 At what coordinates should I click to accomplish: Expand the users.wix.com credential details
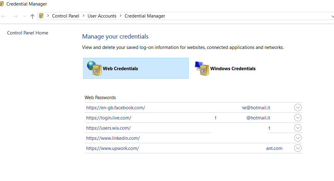(x=298, y=128)
